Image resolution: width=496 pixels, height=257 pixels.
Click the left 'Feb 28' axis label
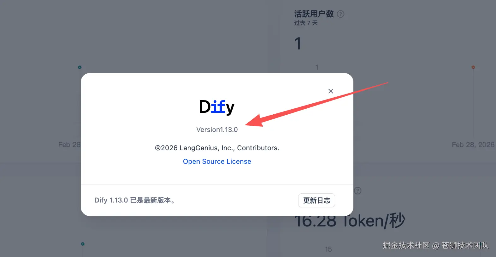tap(69, 145)
